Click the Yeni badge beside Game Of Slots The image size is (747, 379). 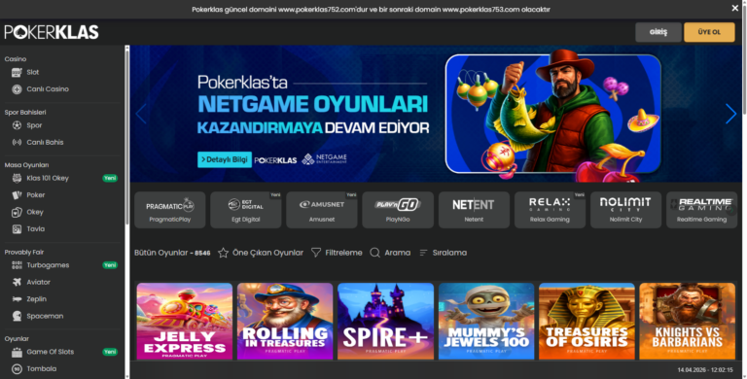[110, 352]
